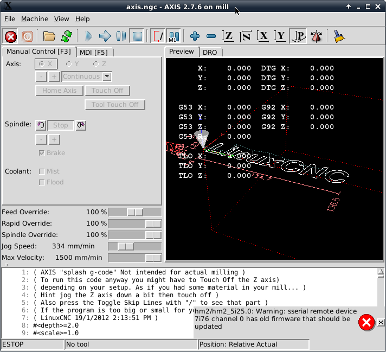Pause program execution

pos(121,36)
